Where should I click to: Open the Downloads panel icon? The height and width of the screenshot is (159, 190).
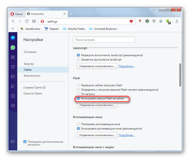(x=177, y=21)
